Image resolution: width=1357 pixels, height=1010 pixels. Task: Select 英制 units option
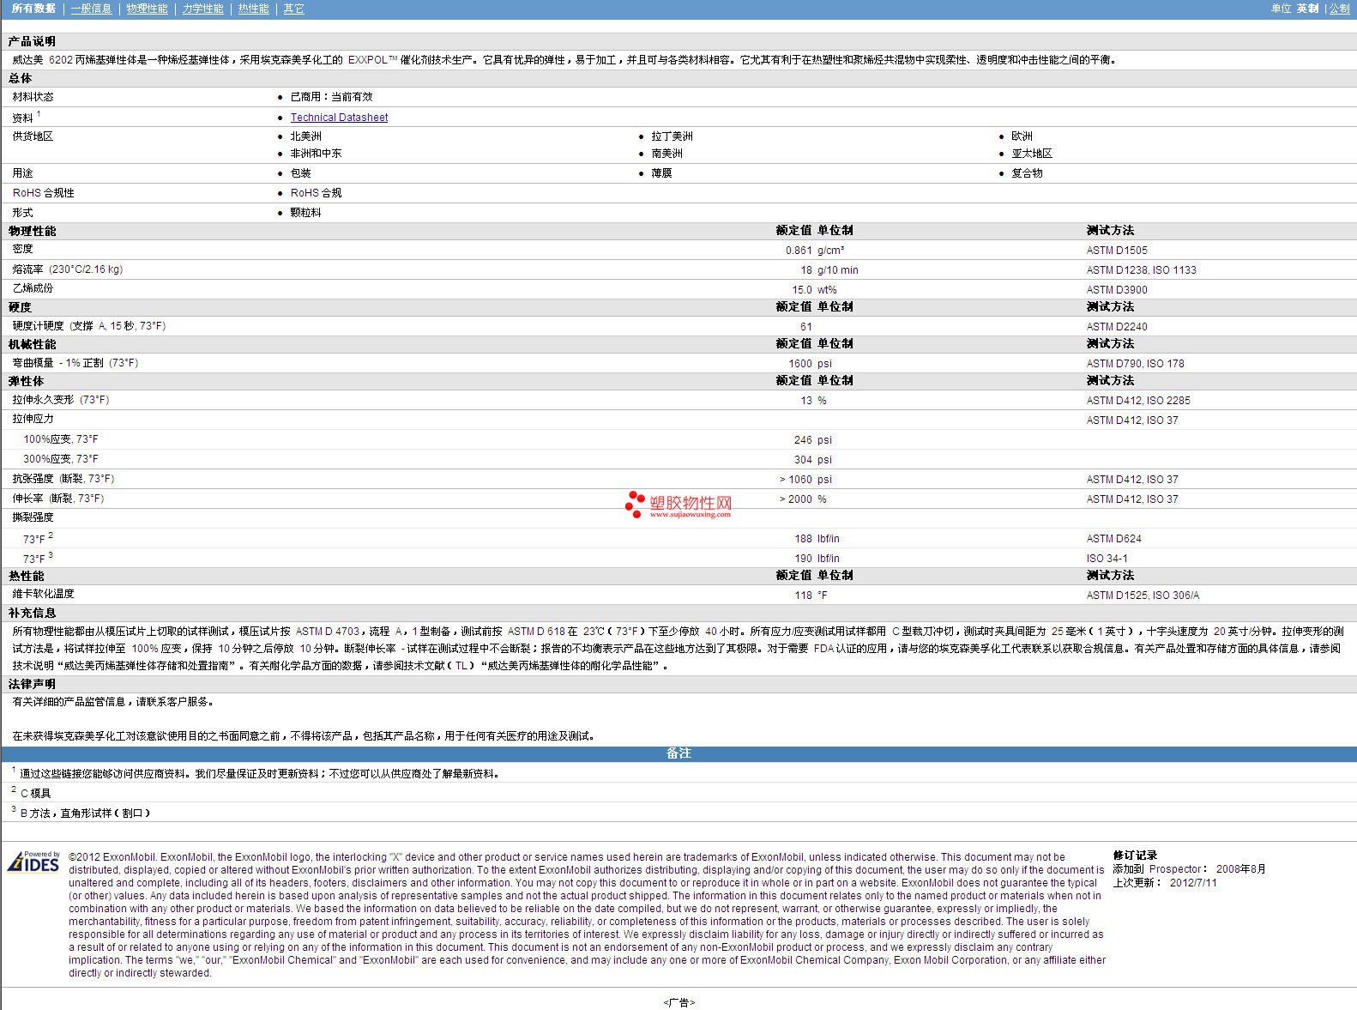pos(1307,9)
